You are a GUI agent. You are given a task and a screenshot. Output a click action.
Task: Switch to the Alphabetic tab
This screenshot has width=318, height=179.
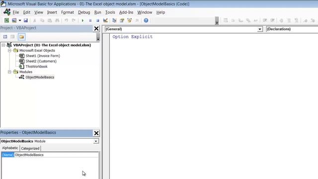[10, 148]
